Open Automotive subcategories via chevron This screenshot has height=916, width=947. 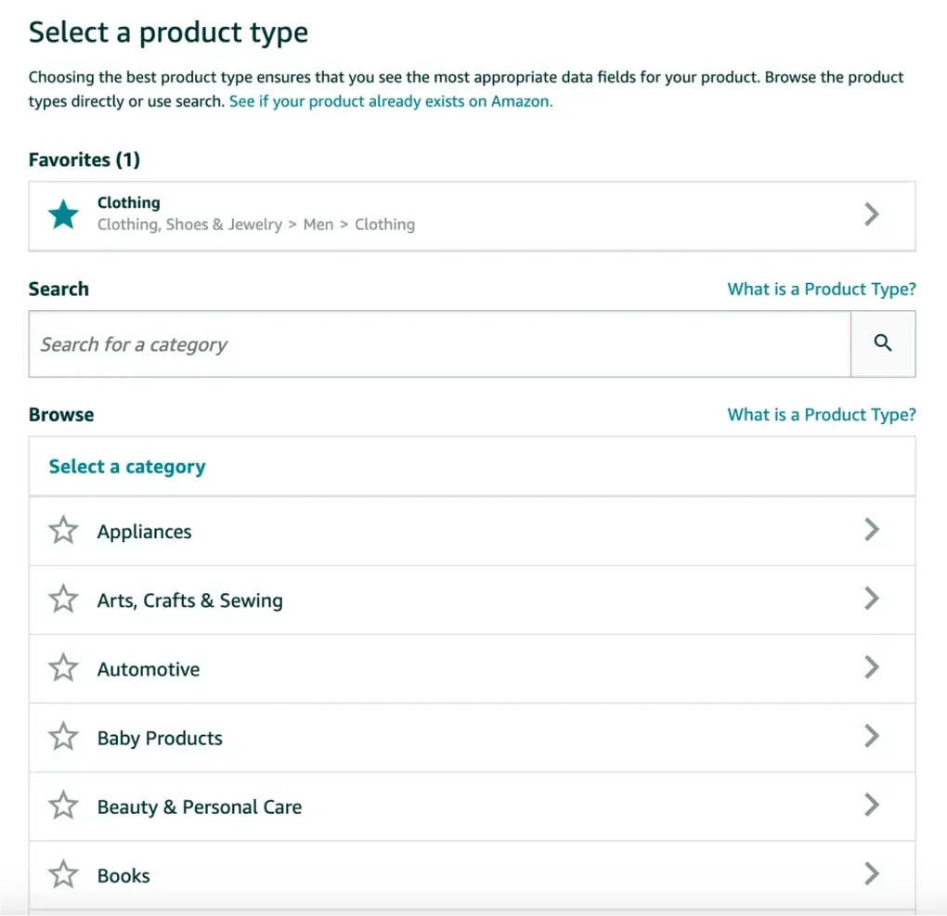[x=871, y=667]
